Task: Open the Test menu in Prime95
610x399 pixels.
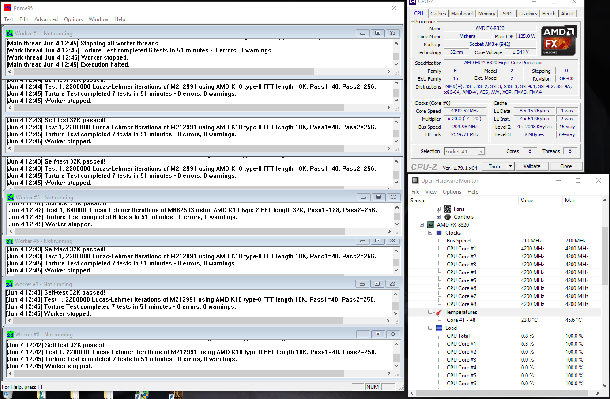Action: click(x=8, y=19)
